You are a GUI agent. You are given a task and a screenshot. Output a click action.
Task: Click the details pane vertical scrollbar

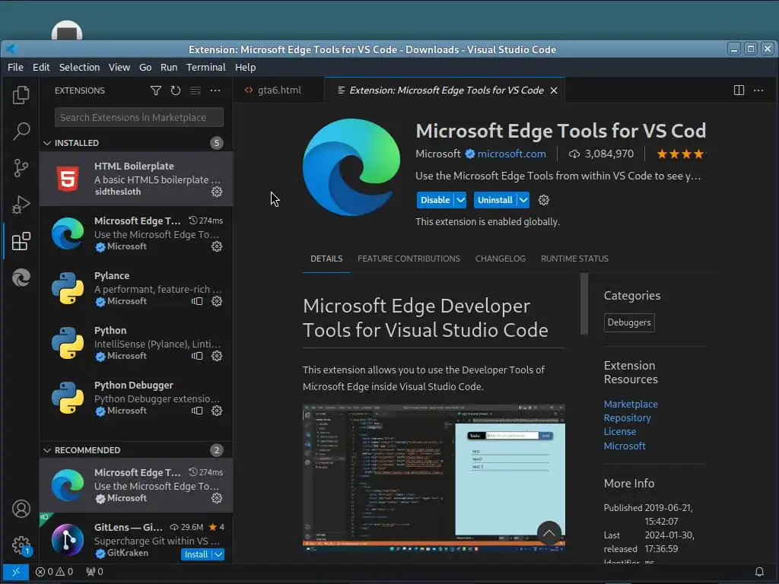pyautogui.click(x=584, y=304)
